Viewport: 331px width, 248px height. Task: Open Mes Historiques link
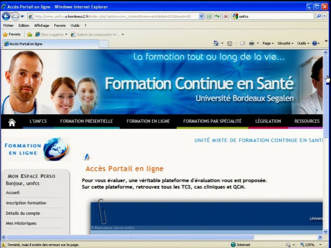click(x=21, y=224)
